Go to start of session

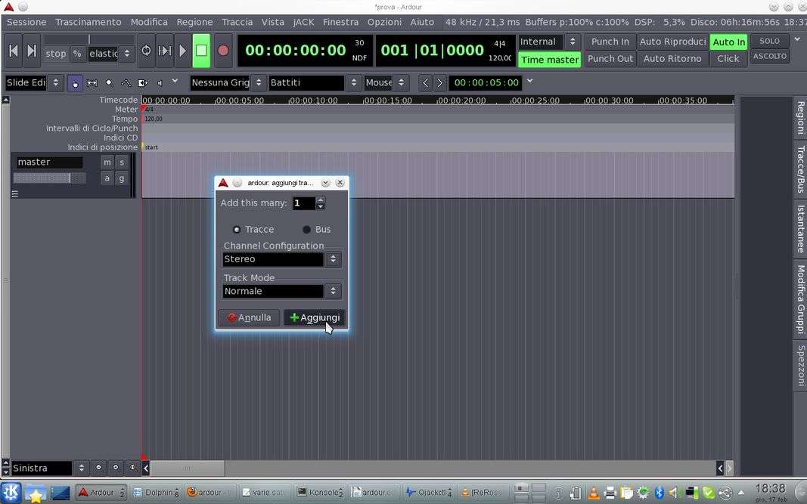coord(13,51)
